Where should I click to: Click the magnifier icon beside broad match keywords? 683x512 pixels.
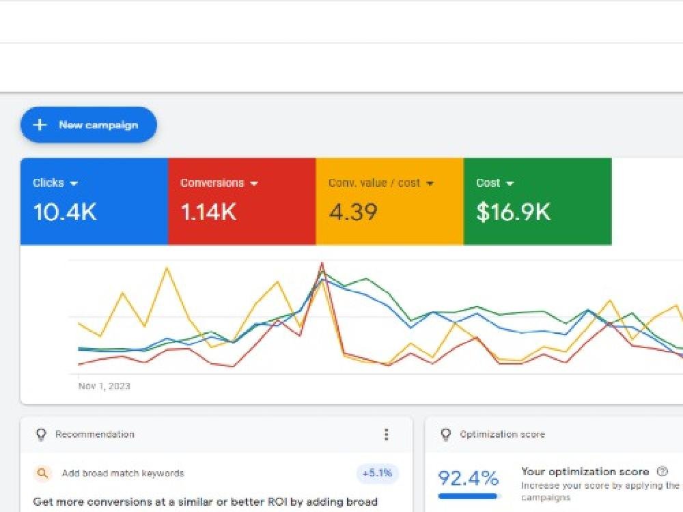pyautogui.click(x=42, y=473)
